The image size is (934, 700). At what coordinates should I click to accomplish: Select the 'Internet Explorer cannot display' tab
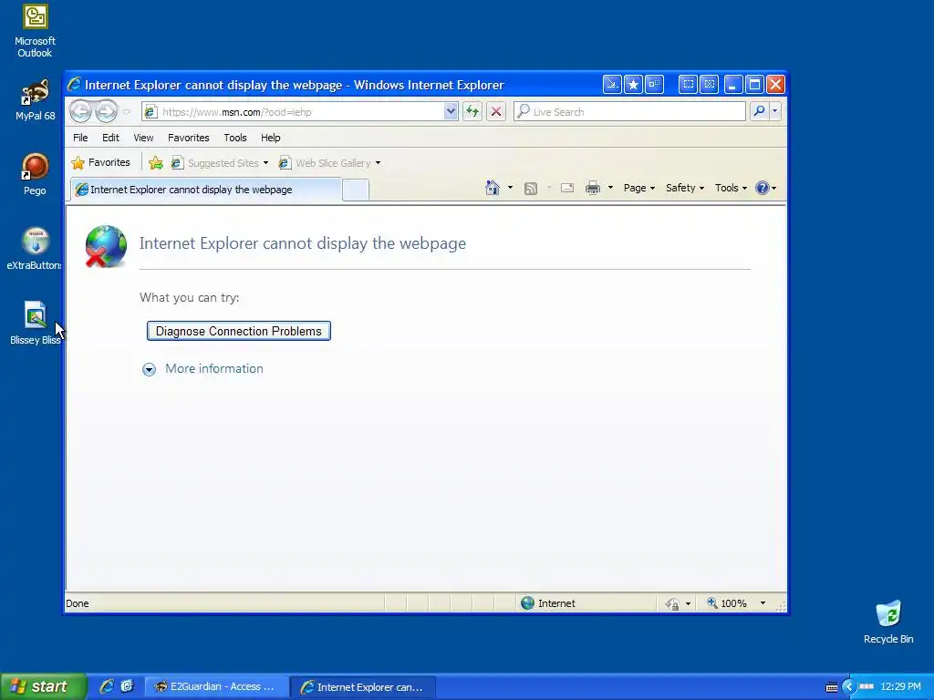click(x=205, y=190)
